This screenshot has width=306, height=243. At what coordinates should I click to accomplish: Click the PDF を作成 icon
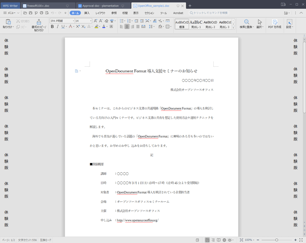pyautogui.click(x=274, y=23)
